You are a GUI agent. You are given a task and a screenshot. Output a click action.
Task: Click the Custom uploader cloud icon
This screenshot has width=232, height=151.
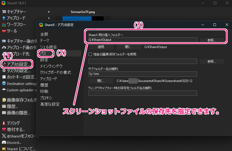[4, 90]
